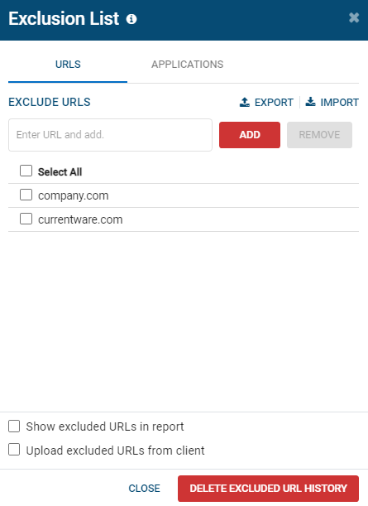Viewport: 368px width, 506px height.
Task: Open the APPLICATIONS tab
Action: point(187,65)
